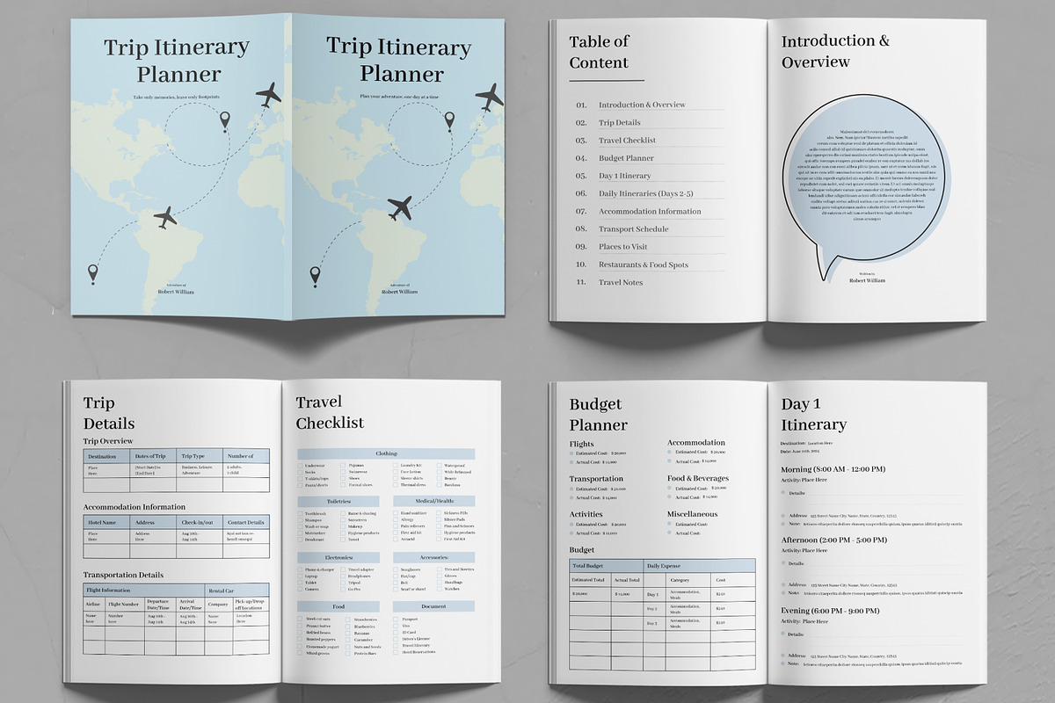The image size is (1055, 703).
Task: Click the 'Clothing' section bar
Action: click(x=386, y=453)
